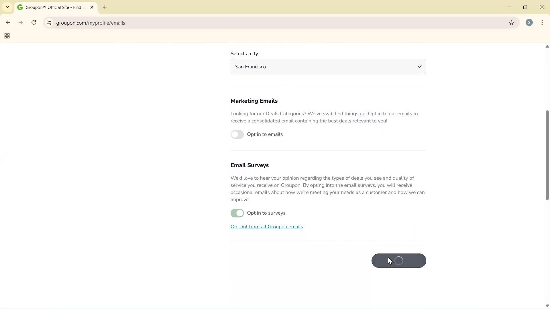Reload the current Groupon page
Image resolution: width=550 pixels, height=309 pixels.
(x=34, y=23)
